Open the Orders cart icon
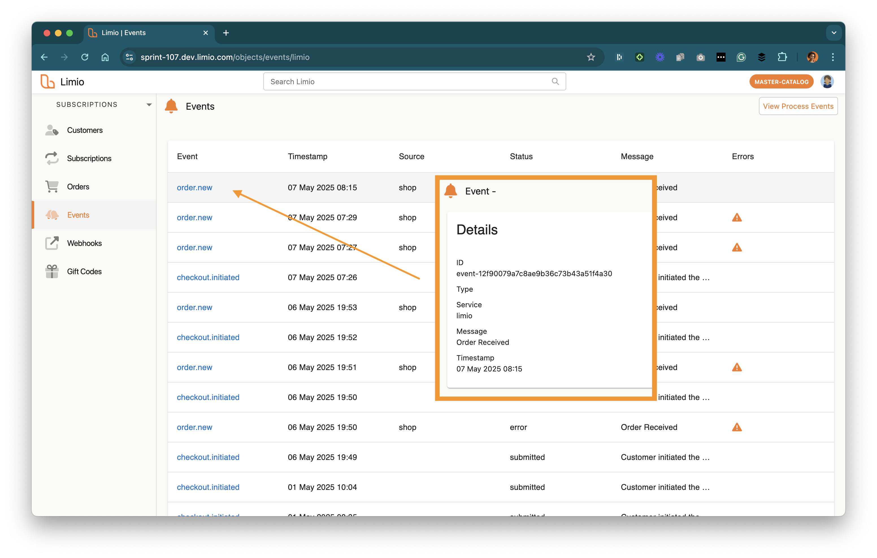877x558 pixels. [x=52, y=187]
